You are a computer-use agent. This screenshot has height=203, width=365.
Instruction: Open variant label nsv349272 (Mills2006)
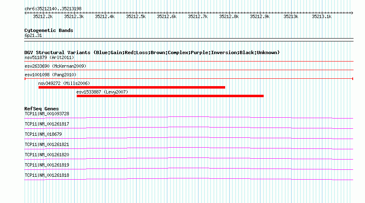pyautogui.click(x=64, y=83)
